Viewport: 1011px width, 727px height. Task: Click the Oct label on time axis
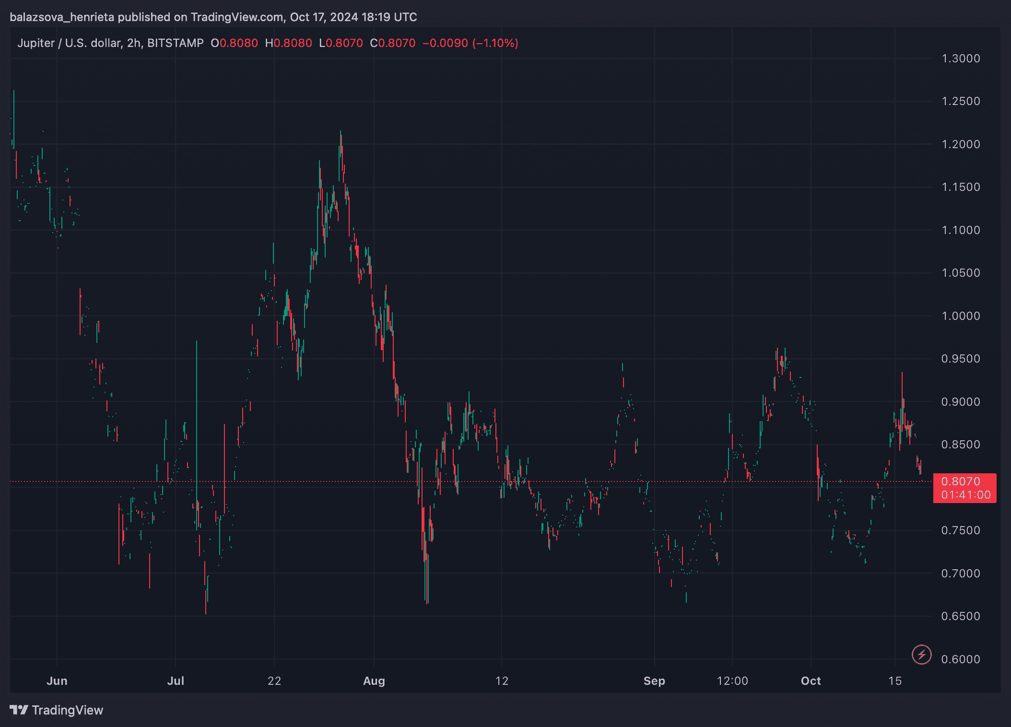tap(811, 681)
